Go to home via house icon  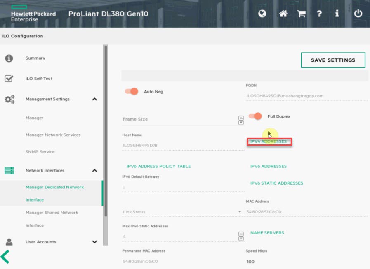tap(283, 14)
